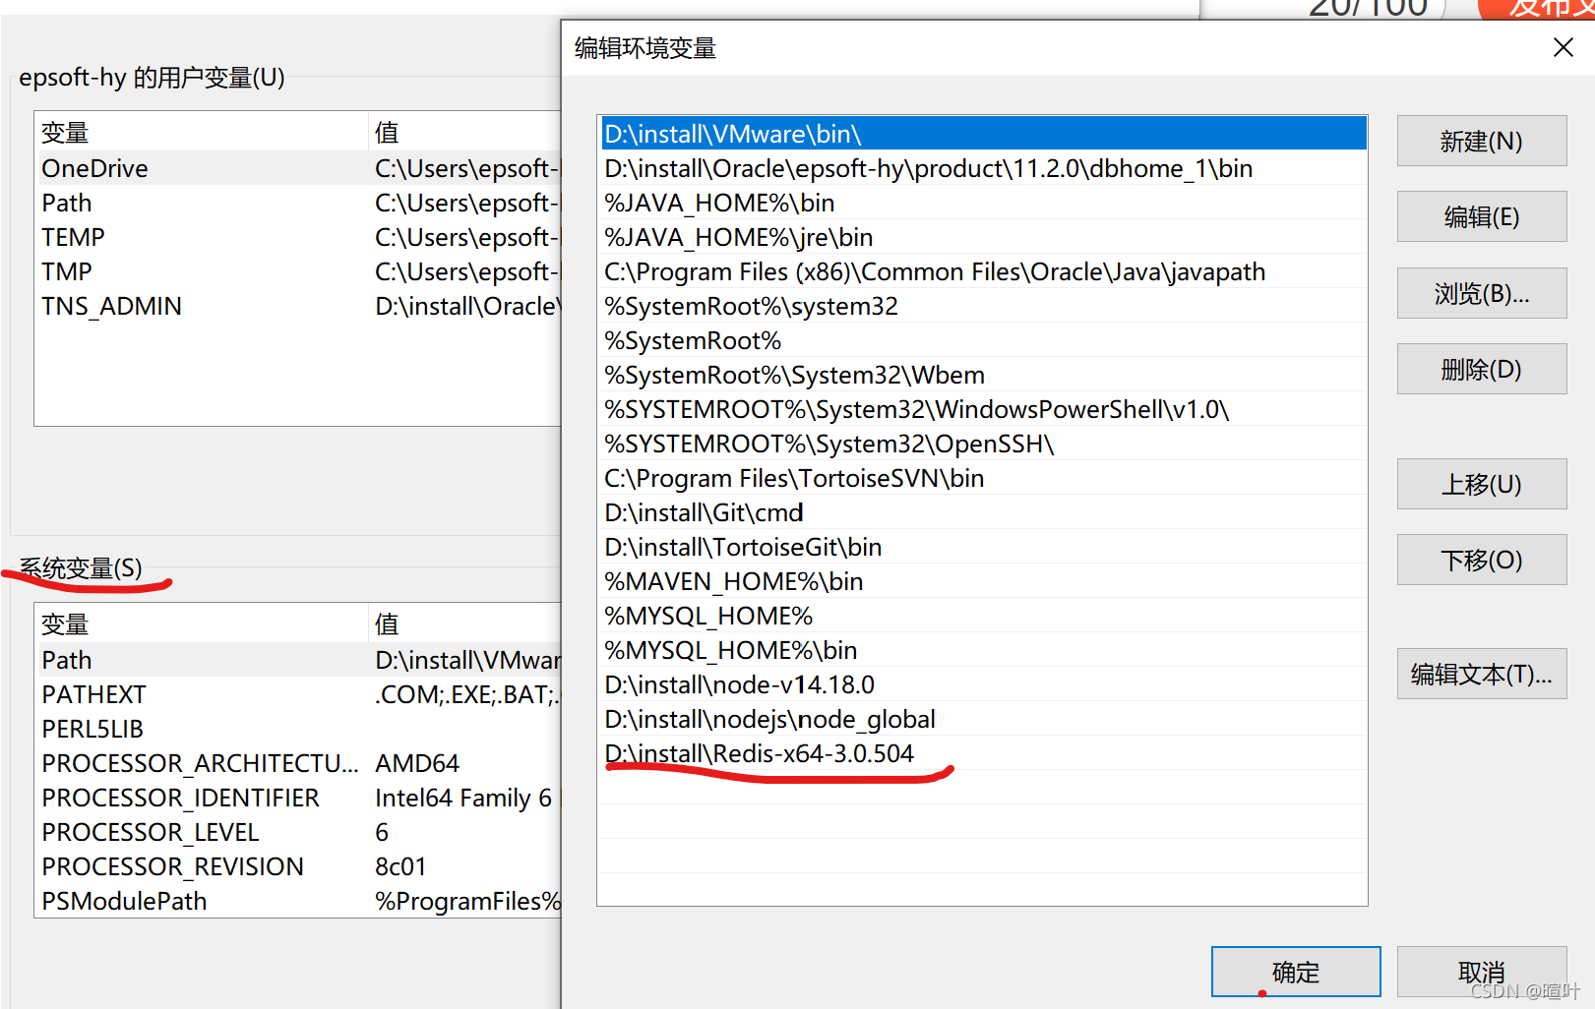Select Path in the system variables list
Screen dimensions: 1595x1009
tap(298, 660)
